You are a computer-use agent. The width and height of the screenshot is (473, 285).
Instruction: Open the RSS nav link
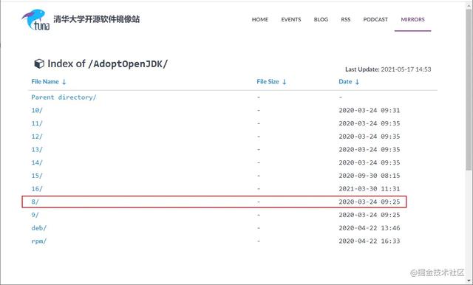click(x=346, y=20)
